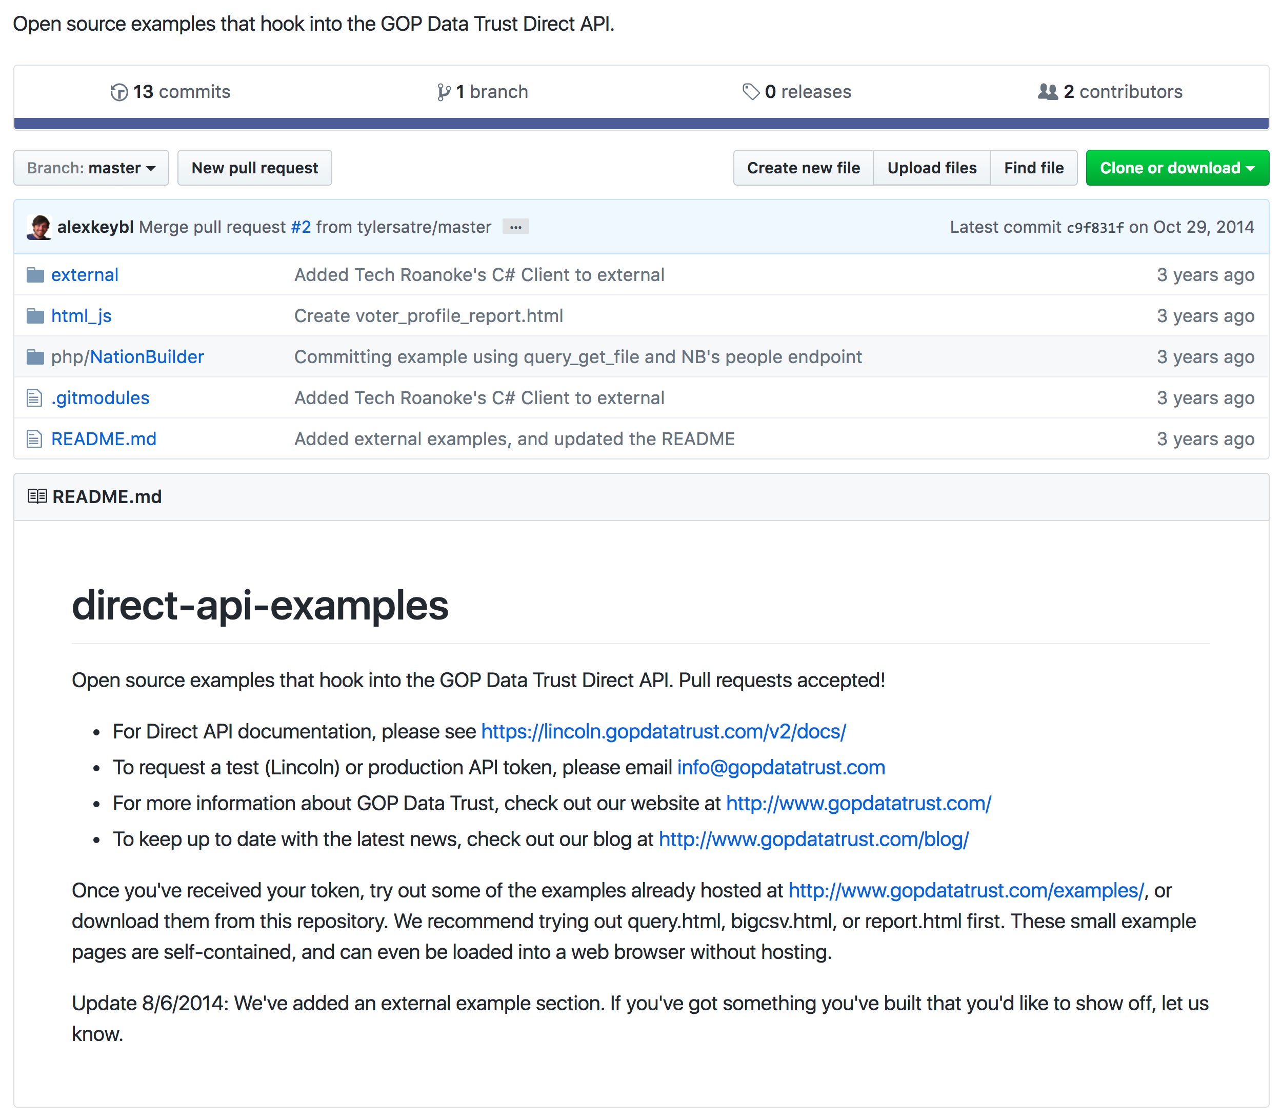Open pull request #2 link
This screenshot has height=1120, width=1282.
pos(301,227)
